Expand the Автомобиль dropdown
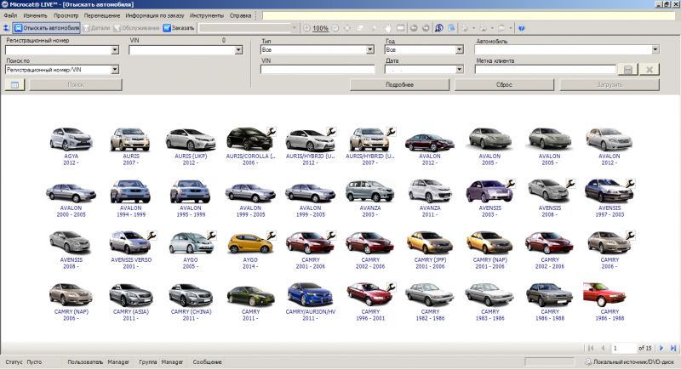681x370 pixels. (655, 50)
